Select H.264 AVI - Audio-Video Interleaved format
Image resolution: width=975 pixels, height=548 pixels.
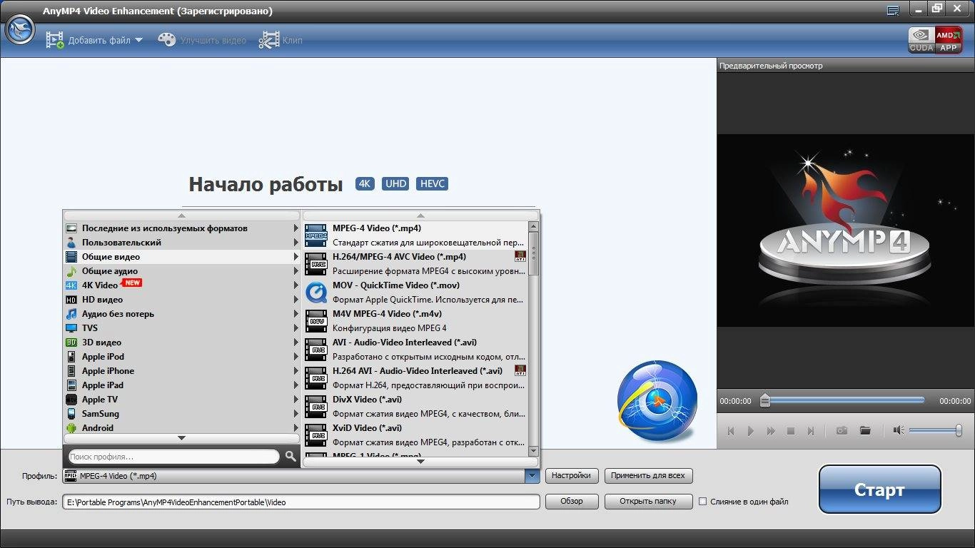(x=415, y=378)
